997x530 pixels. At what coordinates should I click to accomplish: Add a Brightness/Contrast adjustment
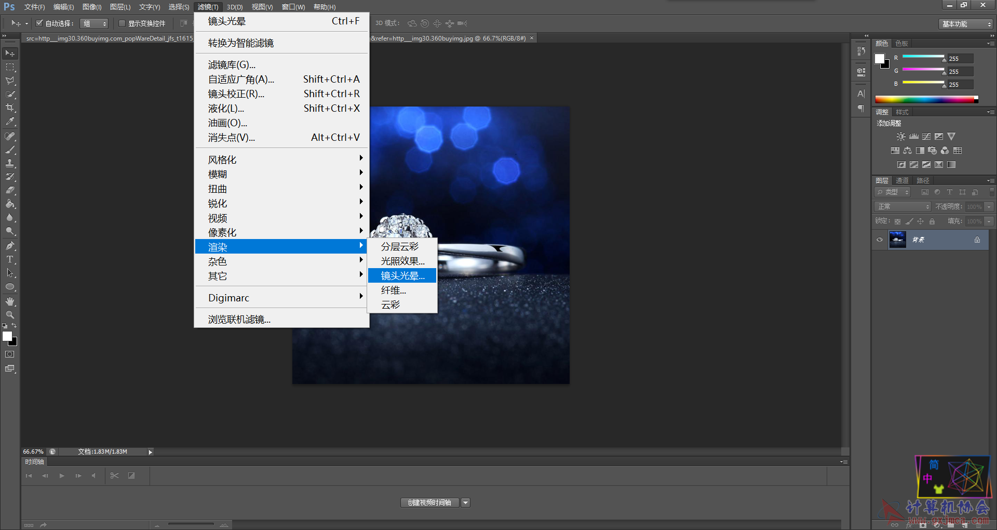click(x=901, y=137)
